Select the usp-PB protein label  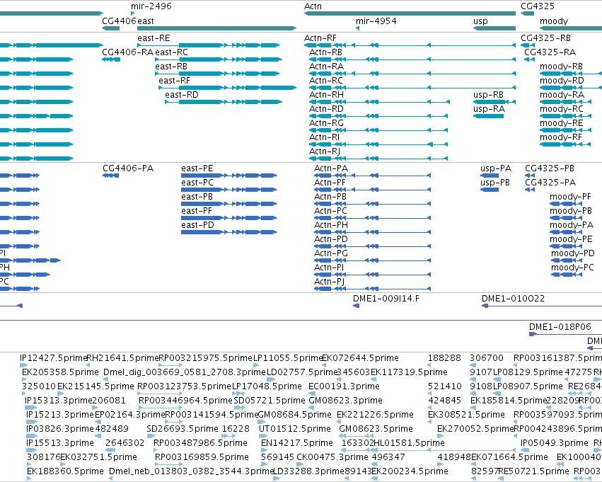pos(495,183)
